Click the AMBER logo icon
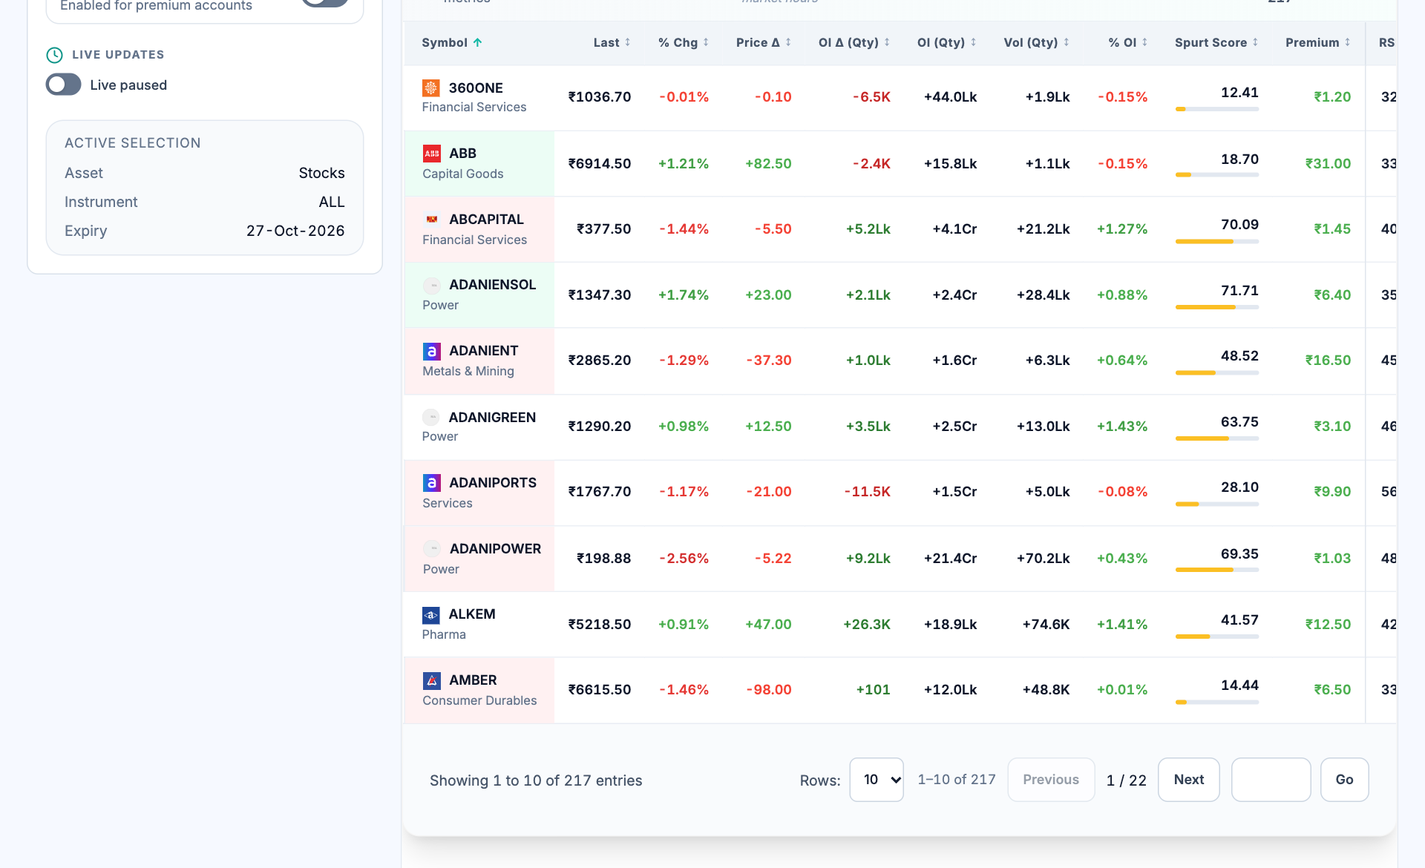 pos(432,680)
